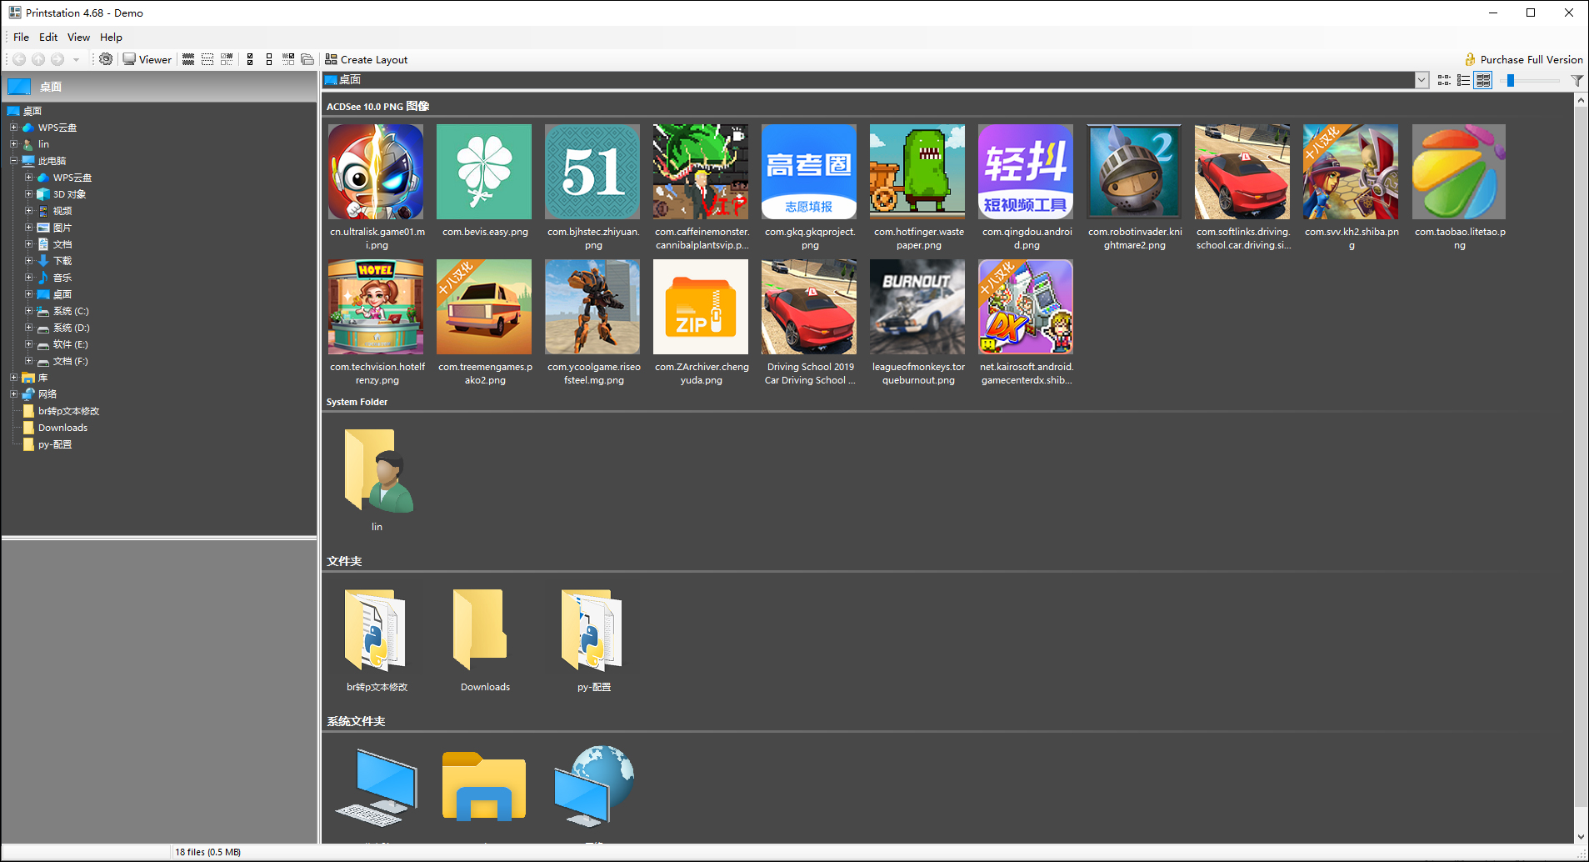Select 下载 in the folder tree
The width and height of the screenshot is (1589, 862).
(x=62, y=261)
